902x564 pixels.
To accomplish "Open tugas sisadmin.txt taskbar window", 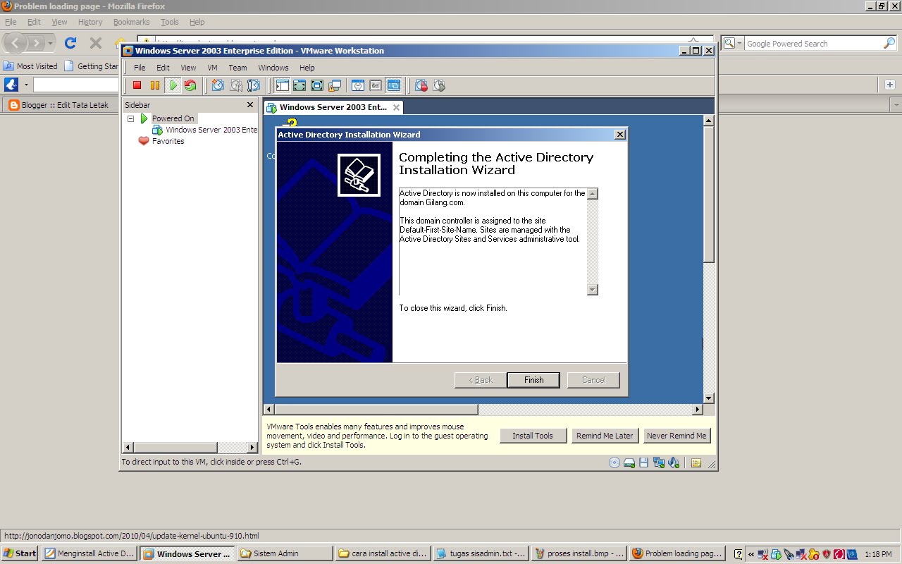I will (x=480, y=553).
